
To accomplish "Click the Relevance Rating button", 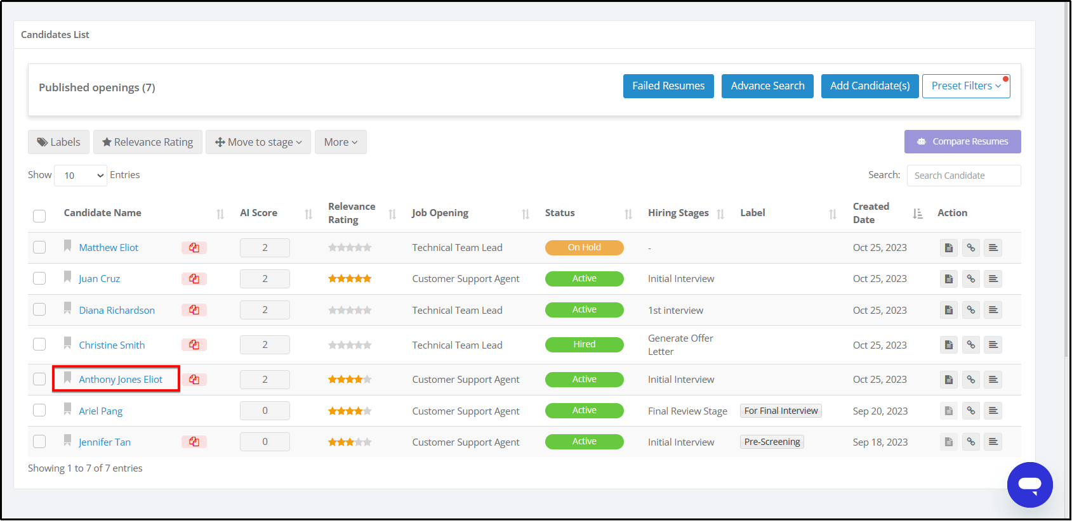I will (148, 142).
